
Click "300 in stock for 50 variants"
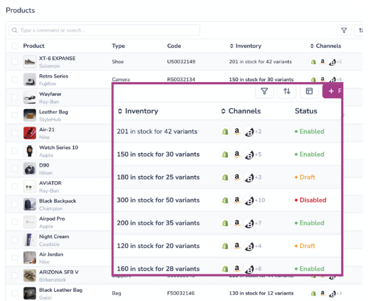158,200
